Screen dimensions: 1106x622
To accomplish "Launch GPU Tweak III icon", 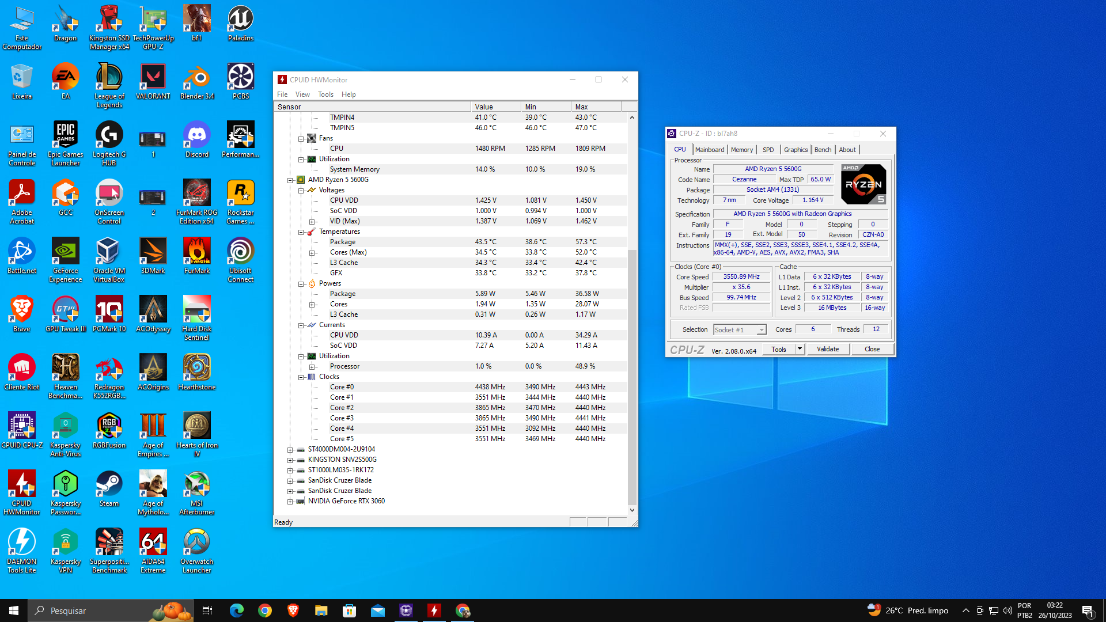I will [65, 314].
